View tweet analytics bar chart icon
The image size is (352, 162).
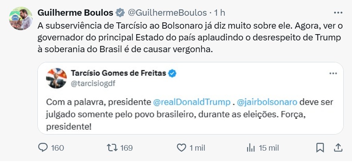click(x=251, y=147)
